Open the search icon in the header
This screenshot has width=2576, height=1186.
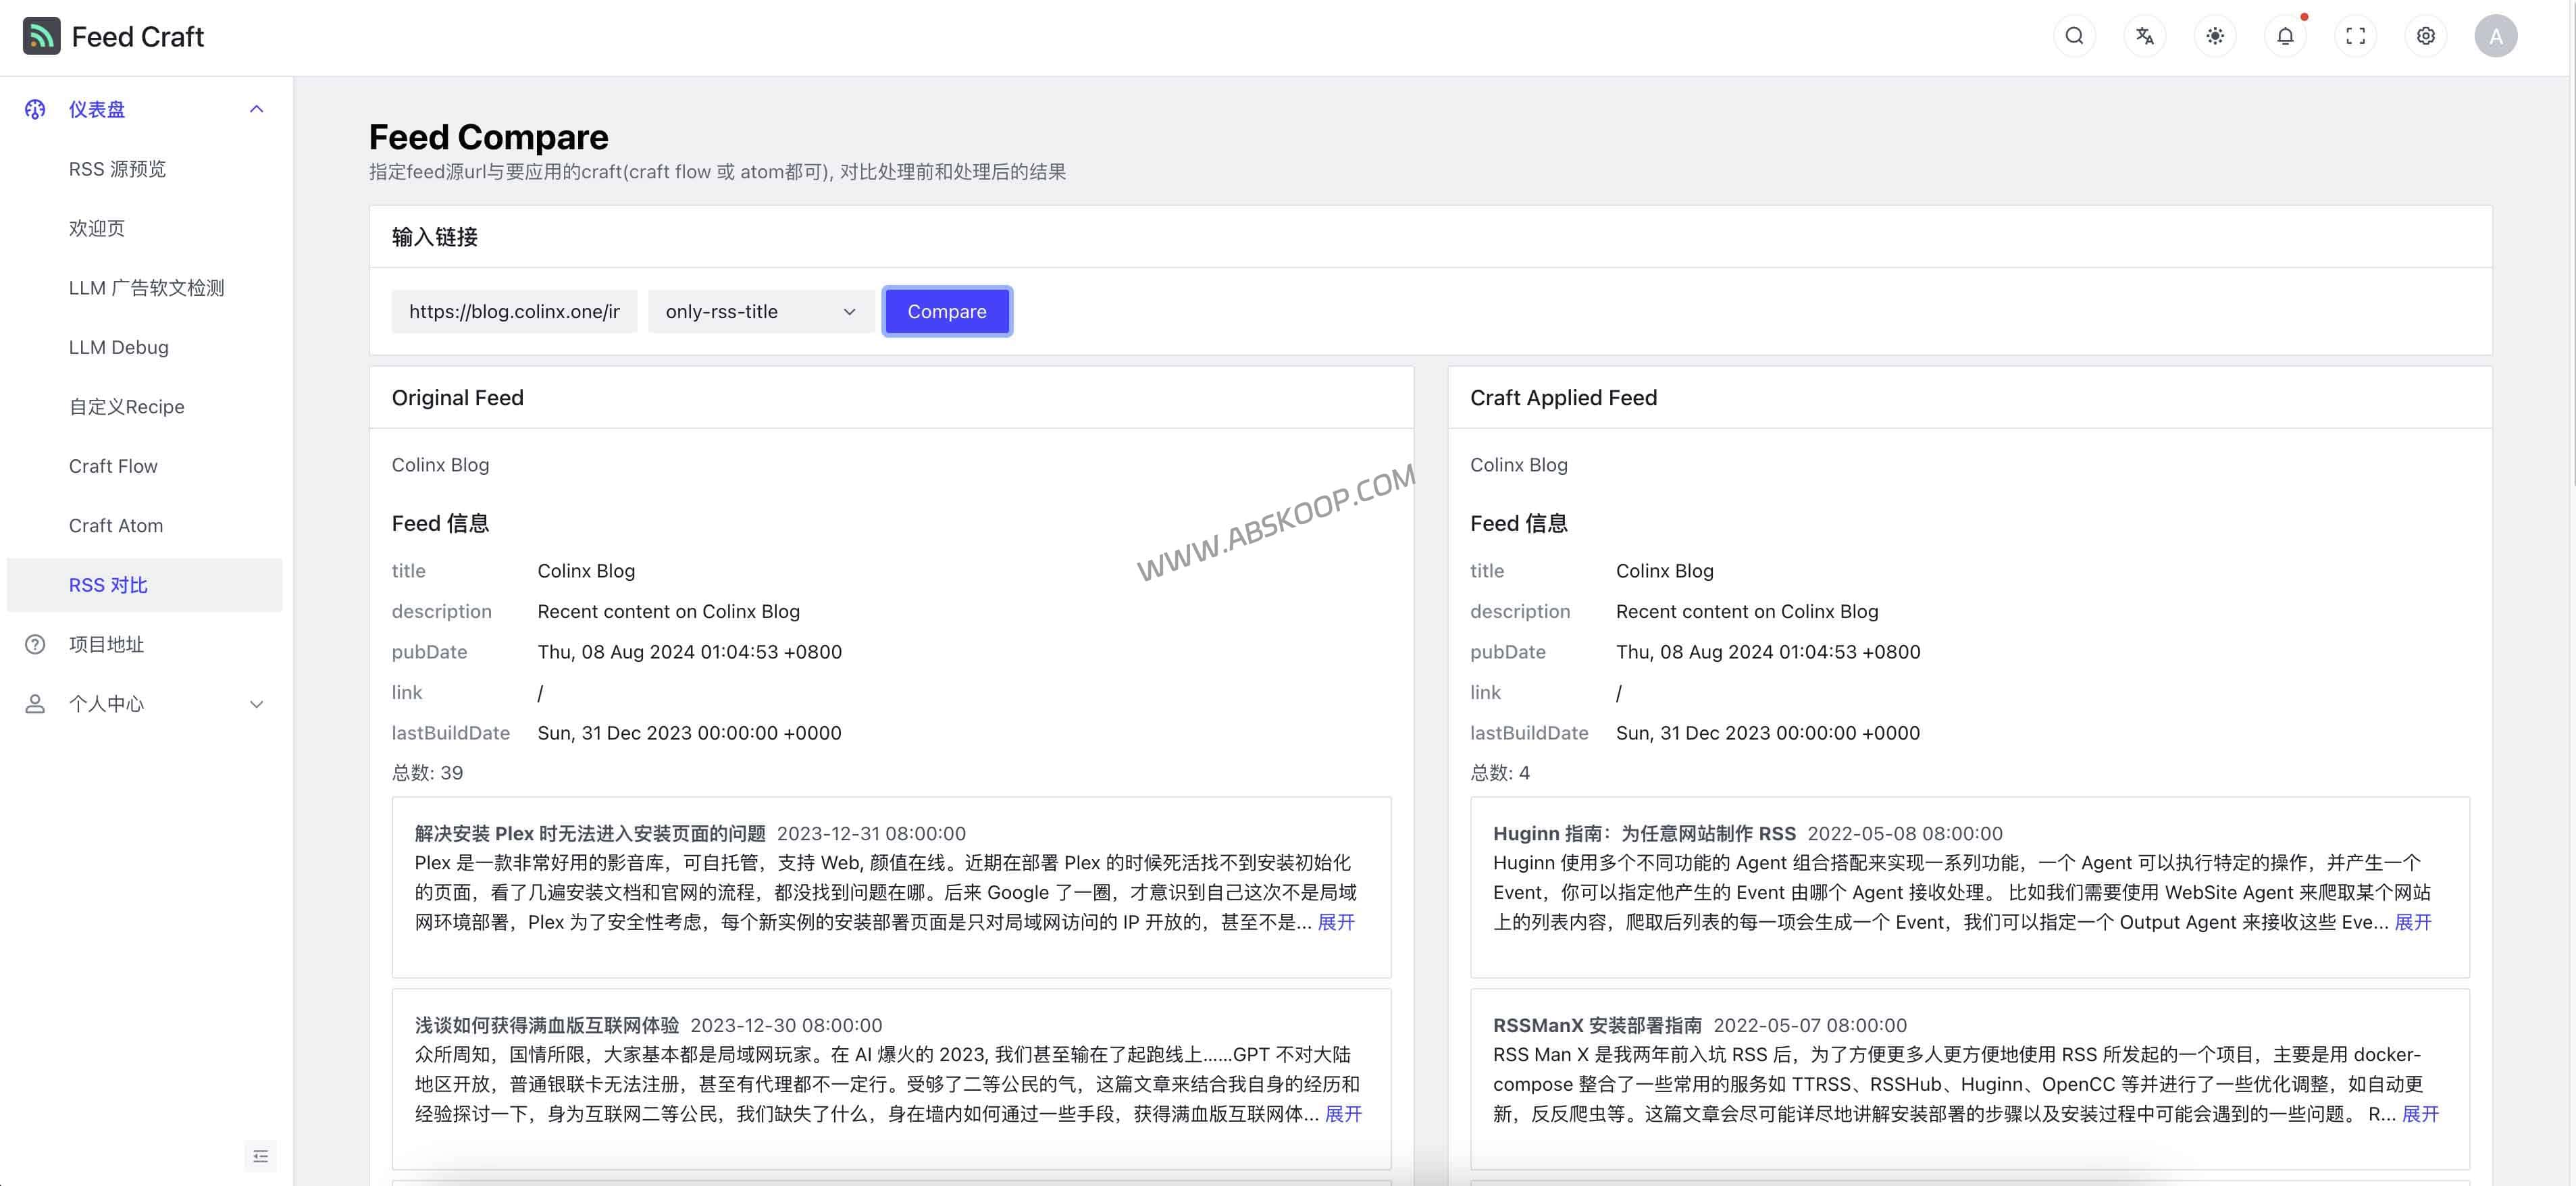tap(2074, 35)
